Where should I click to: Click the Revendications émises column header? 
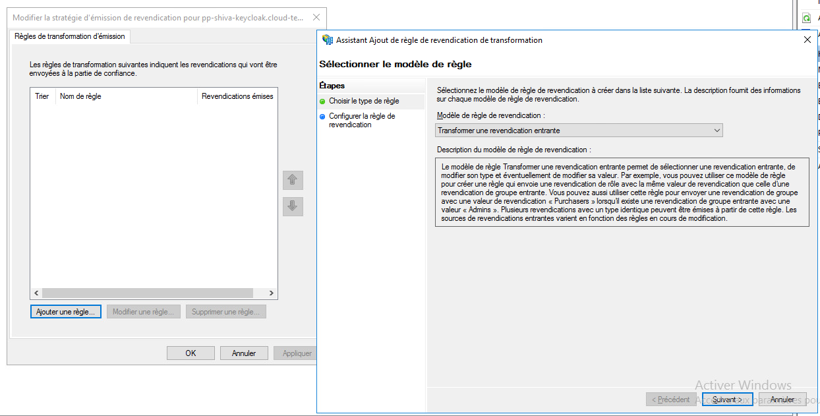(237, 96)
